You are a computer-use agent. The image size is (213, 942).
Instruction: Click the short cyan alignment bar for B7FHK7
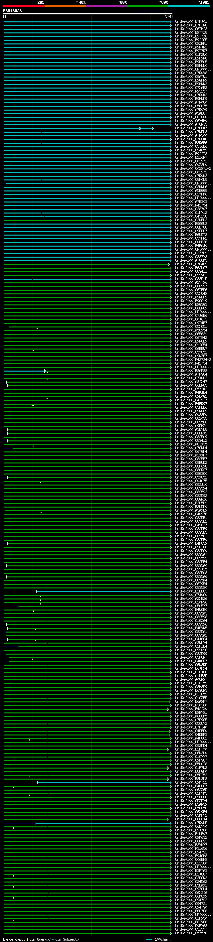click(x=146, y=128)
